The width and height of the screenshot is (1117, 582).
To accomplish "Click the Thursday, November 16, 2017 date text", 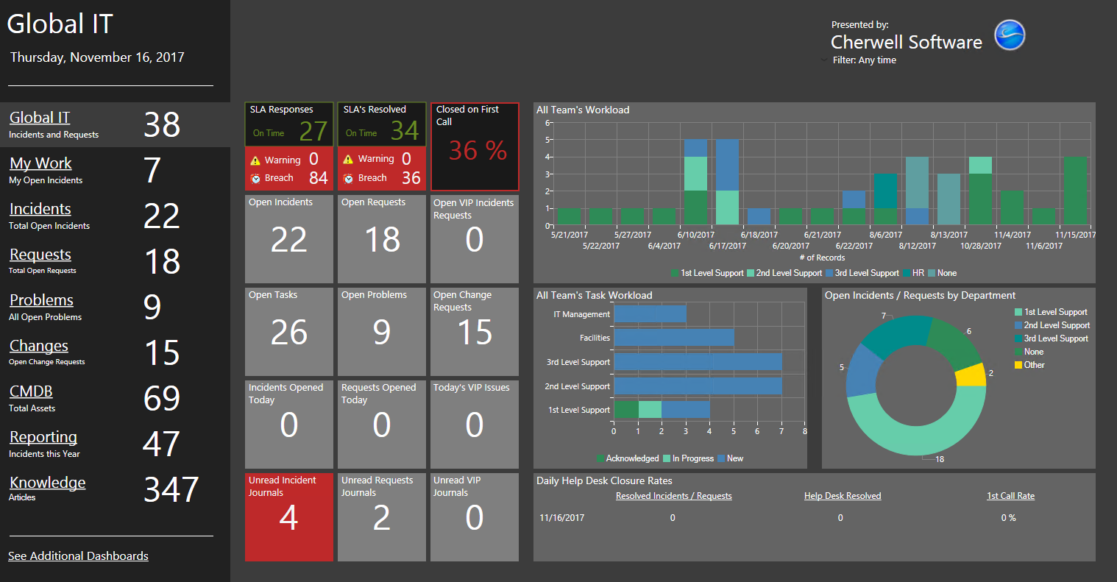I will click(x=97, y=57).
